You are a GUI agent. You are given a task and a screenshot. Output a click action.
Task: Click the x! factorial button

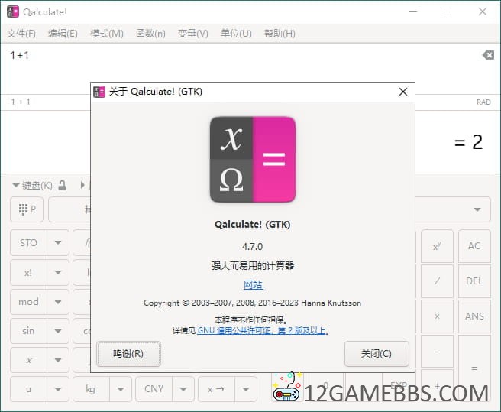pos(28,273)
